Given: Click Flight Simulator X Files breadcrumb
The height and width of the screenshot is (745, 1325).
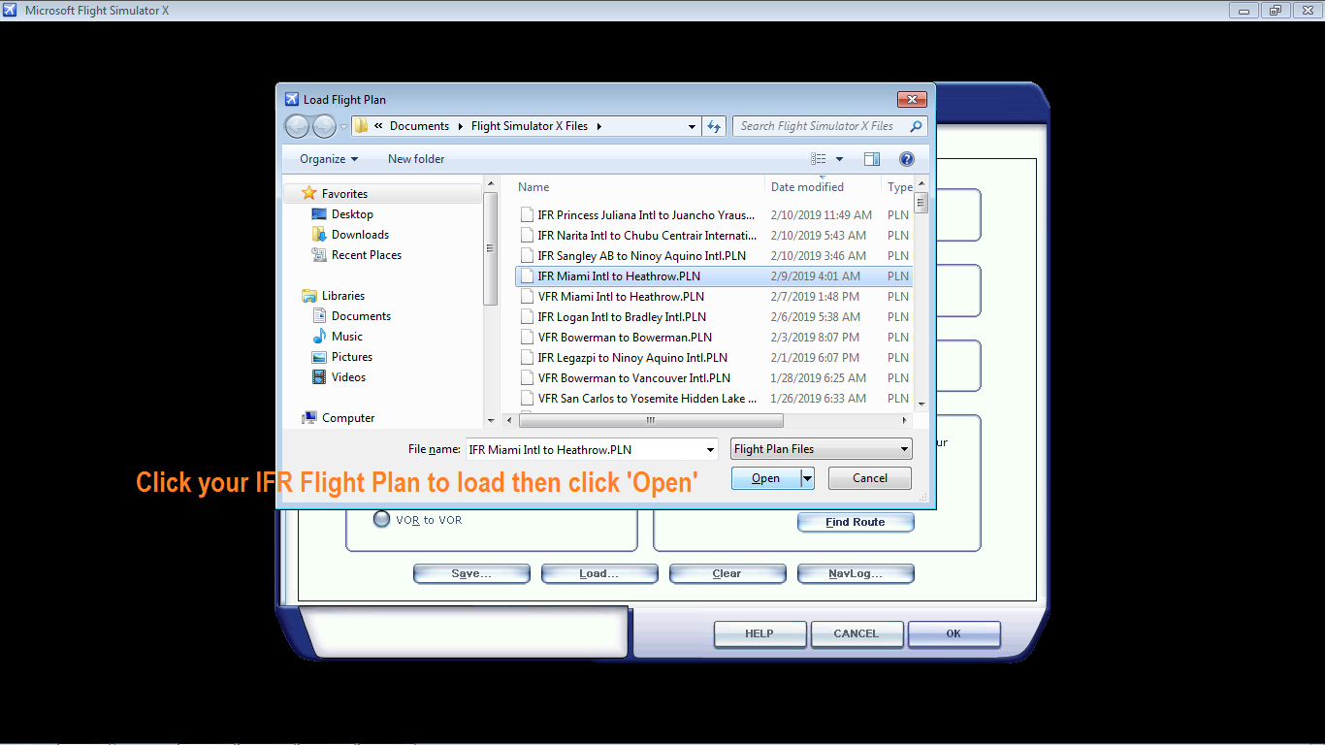Looking at the screenshot, I should tap(530, 126).
